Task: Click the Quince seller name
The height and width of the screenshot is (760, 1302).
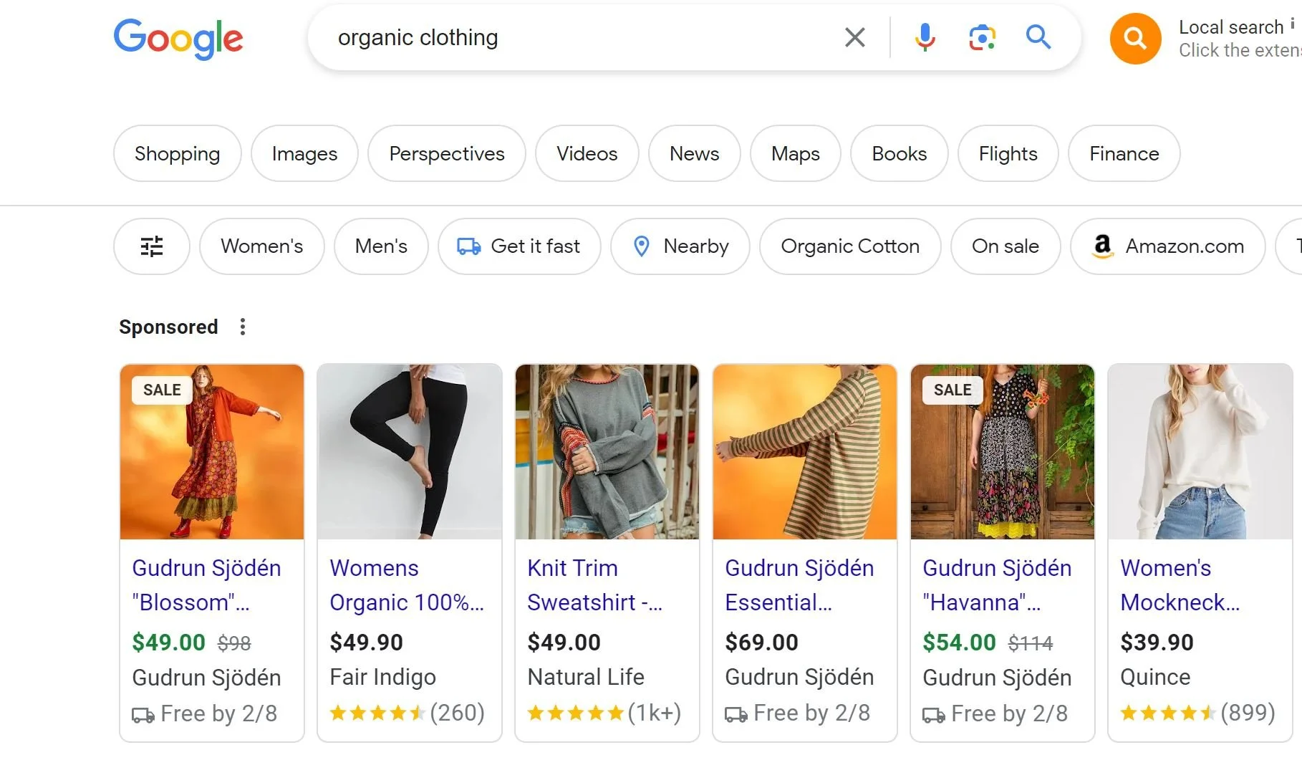Action: tap(1155, 677)
